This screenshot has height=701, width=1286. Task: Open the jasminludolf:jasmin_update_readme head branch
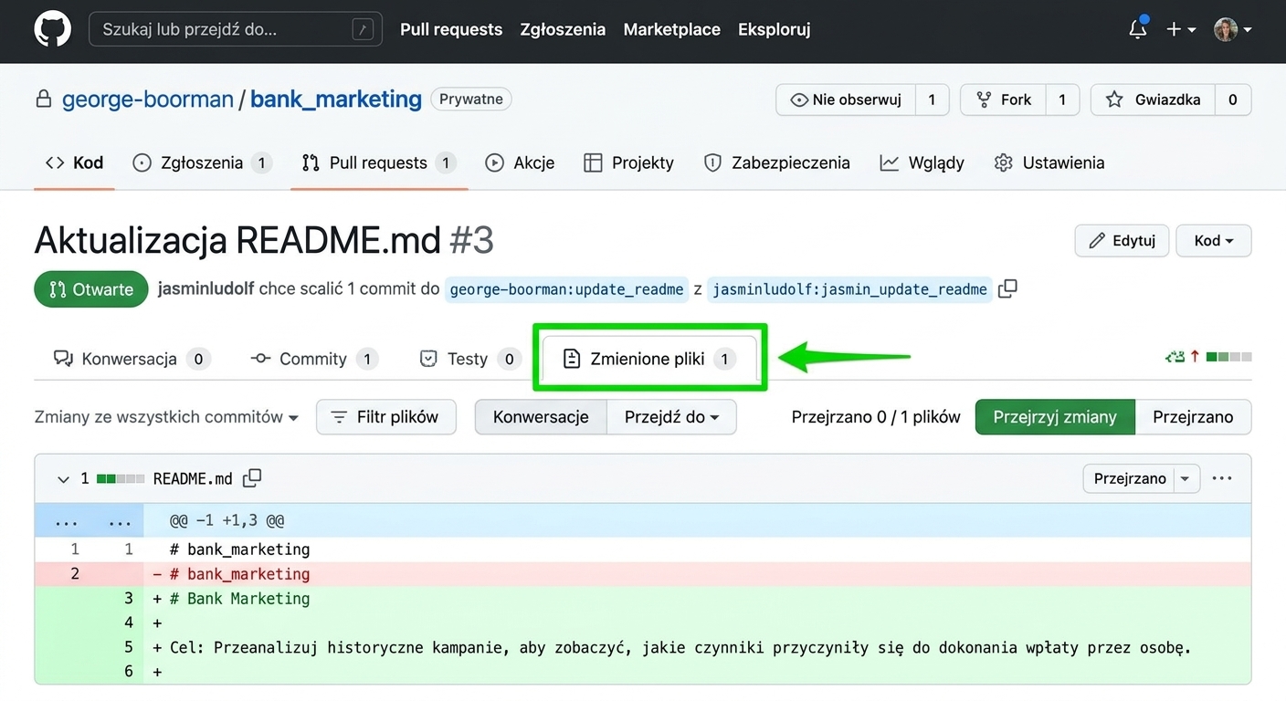(849, 289)
